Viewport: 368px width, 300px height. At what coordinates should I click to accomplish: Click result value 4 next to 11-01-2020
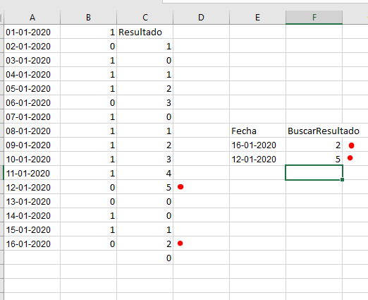tap(145, 173)
